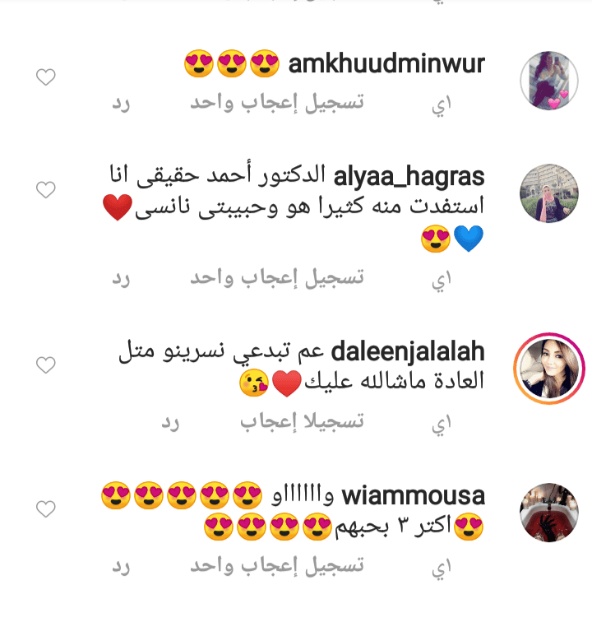This screenshot has width=592, height=622.
Task: Like wiammousa's comment using the heart
Action: (x=45, y=508)
